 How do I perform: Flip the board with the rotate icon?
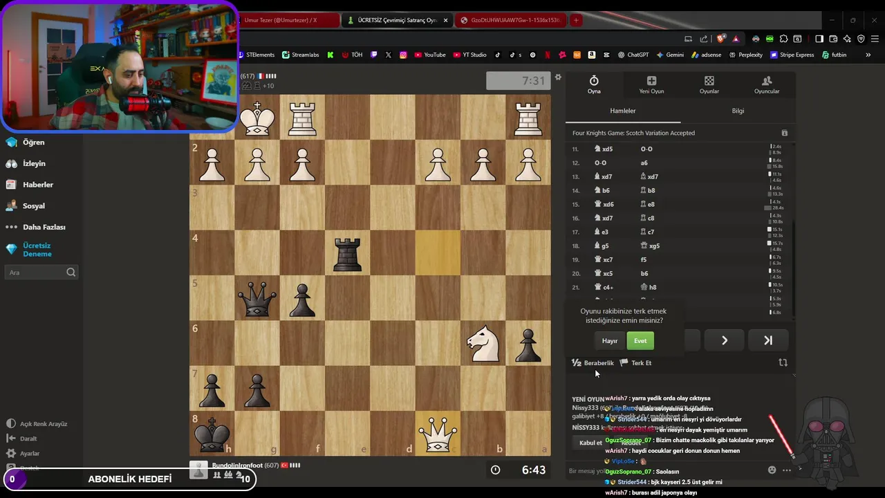pos(783,362)
